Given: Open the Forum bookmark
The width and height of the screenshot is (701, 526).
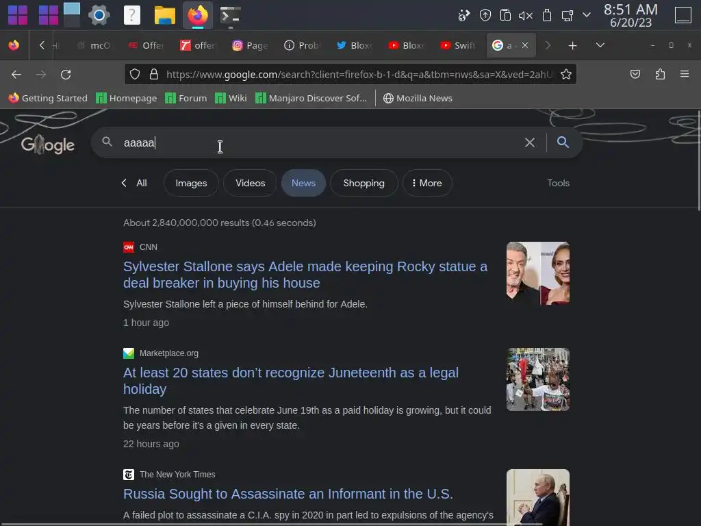Looking at the screenshot, I should pos(186,98).
